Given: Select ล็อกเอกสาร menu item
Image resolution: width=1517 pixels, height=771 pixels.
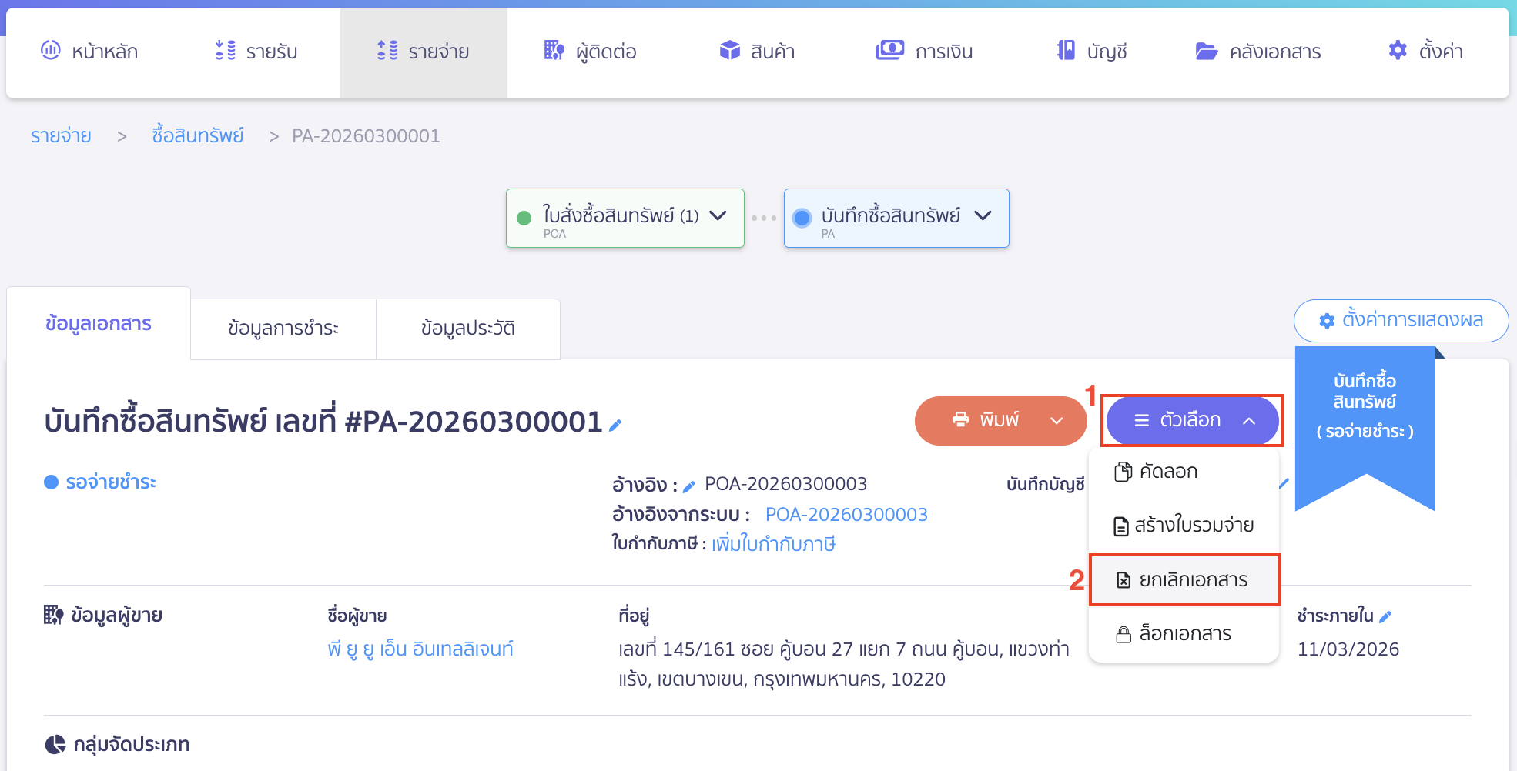Looking at the screenshot, I should (1184, 634).
